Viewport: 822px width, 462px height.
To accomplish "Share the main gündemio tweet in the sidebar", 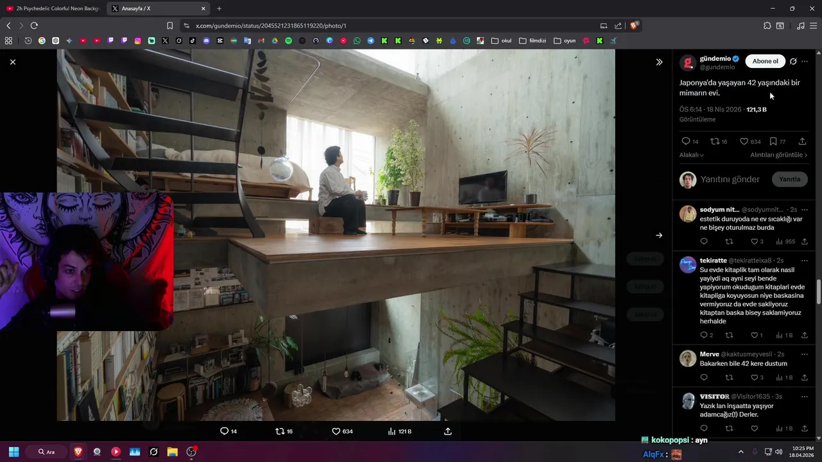I will [x=802, y=141].
